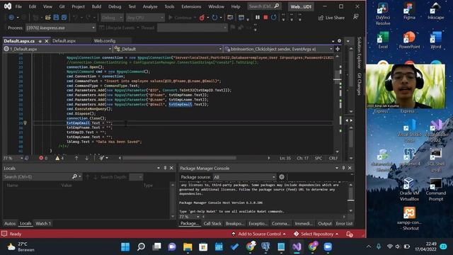Open the Any CPU platform dropdown

(x=145, y=18)
